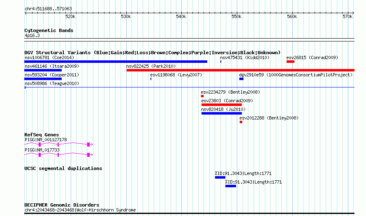
Task: Open the nsv820418 (Ju2010) label
Action: 223,109
